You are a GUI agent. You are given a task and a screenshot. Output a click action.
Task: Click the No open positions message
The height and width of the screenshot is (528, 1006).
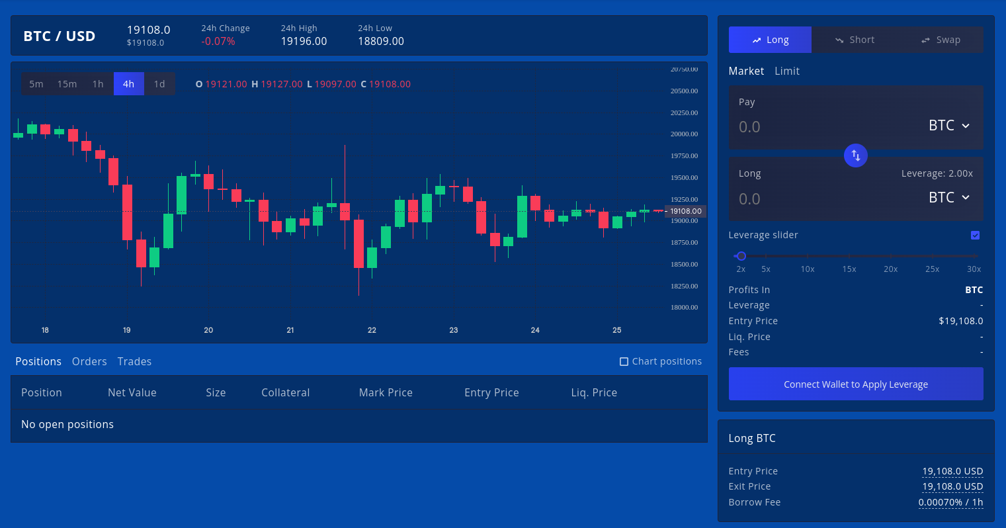(x=67, y=424)
